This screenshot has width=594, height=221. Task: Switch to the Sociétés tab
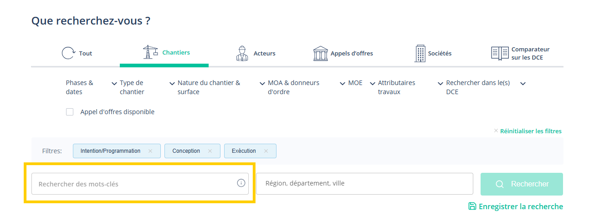point(433,53)
